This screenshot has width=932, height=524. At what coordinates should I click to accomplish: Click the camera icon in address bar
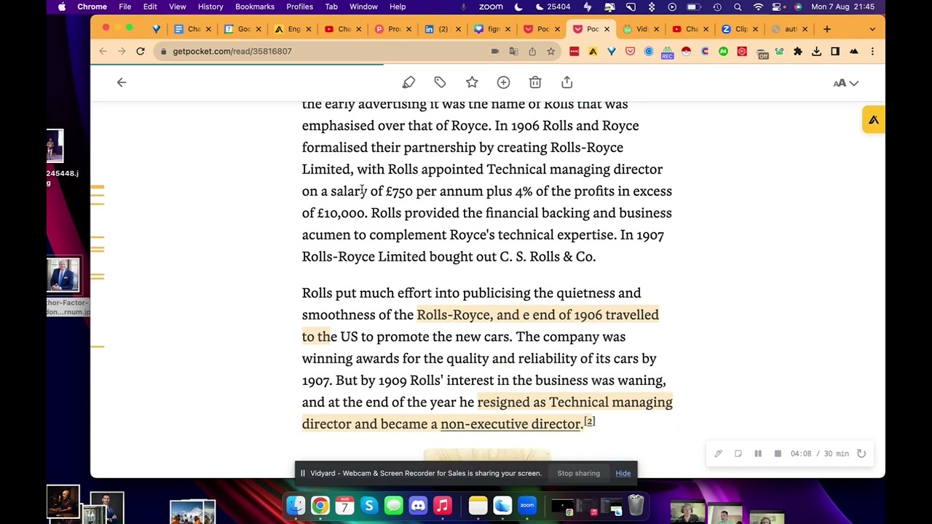pos(495,52)
